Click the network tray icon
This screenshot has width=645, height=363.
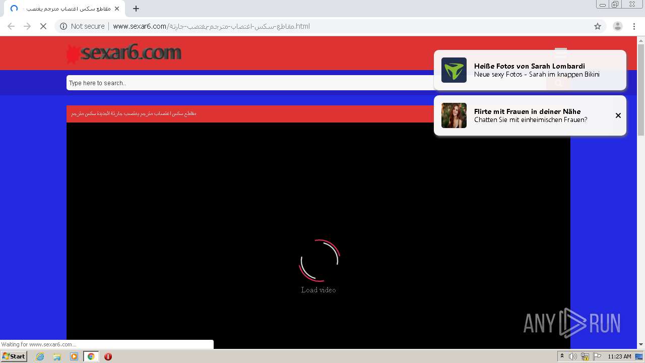coord(585,356)
